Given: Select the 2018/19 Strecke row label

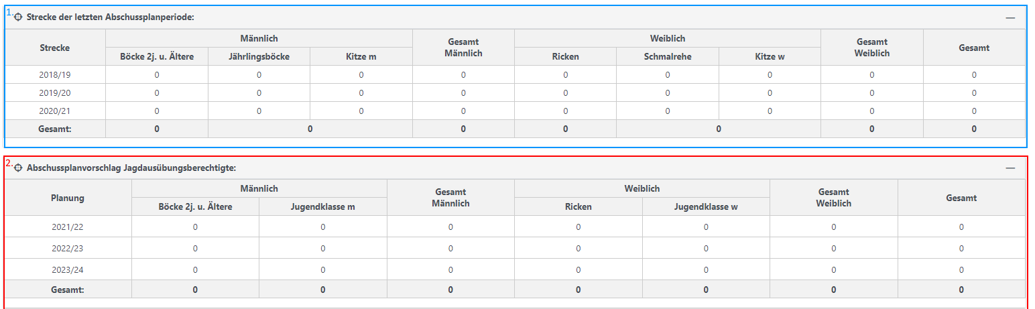Looking at the screenshot, I should click(54, 75).
